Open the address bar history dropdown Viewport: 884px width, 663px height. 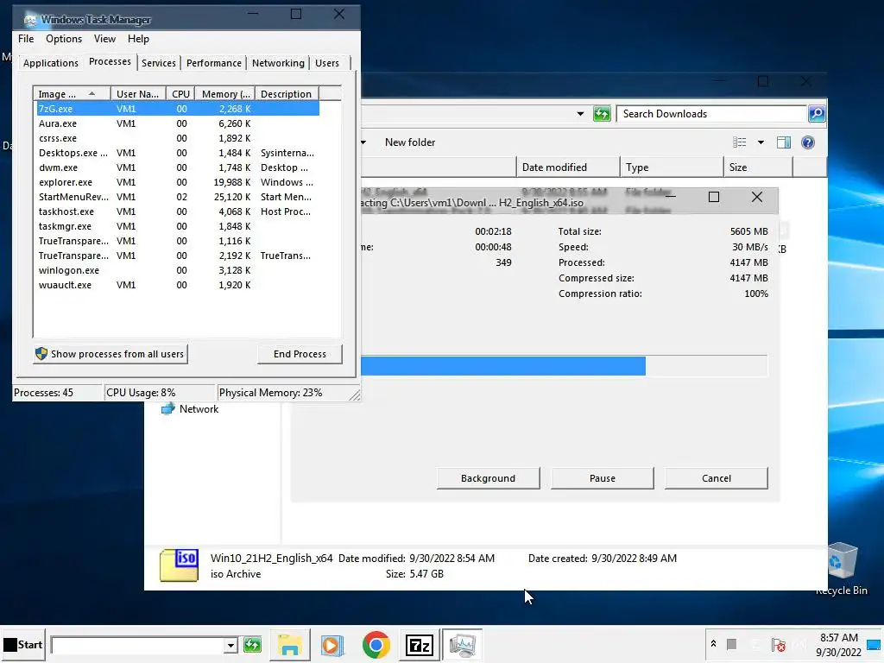point(580,114)
